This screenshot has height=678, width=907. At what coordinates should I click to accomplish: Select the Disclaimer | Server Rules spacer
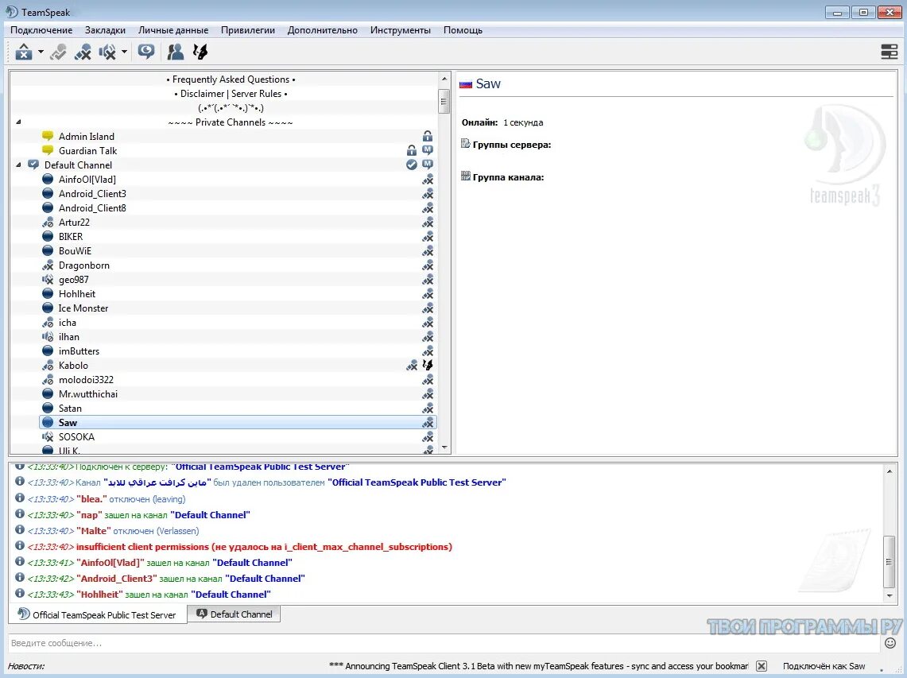pos(231,94)
